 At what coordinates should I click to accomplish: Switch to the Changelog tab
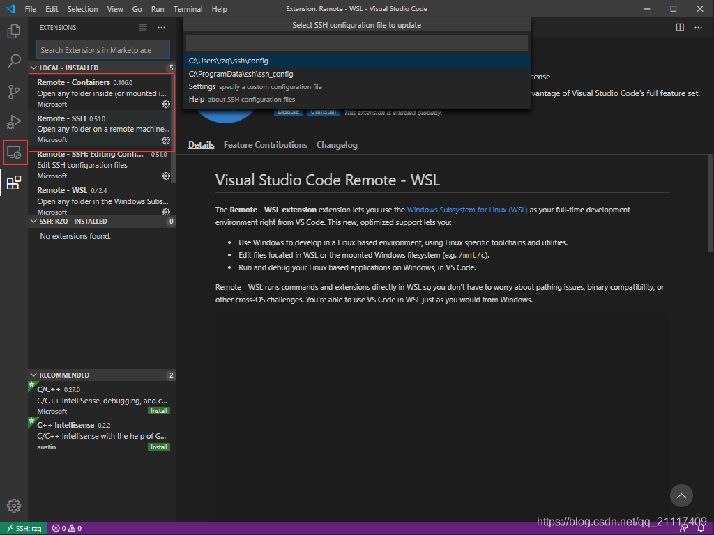click(x=337, y=145)
